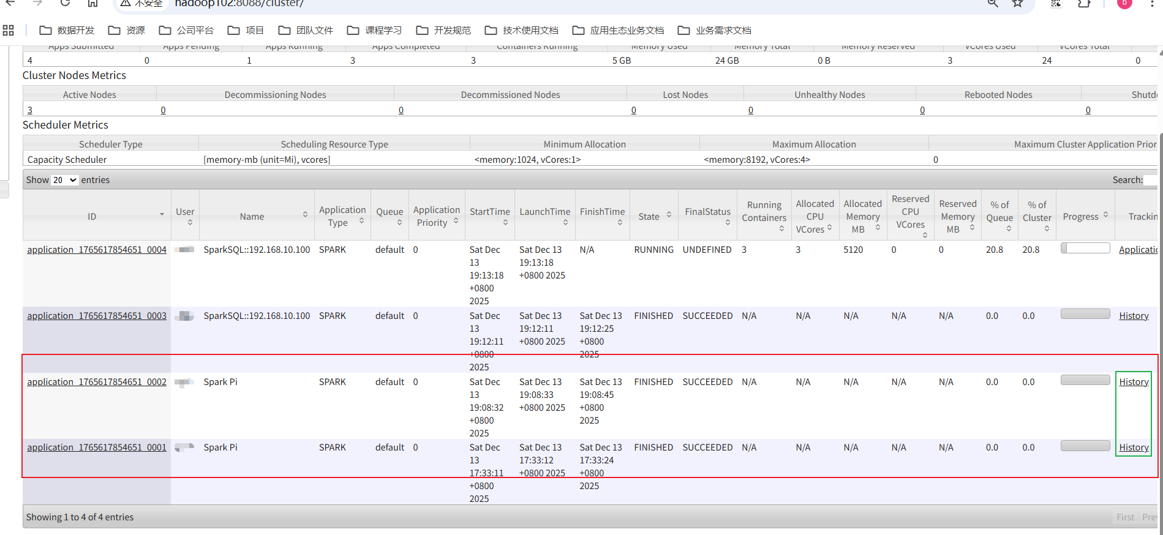Viewport: 1163px width, 535px height.
Task: Open the 数据开发 bookmark folder
Action: (67, 30)
